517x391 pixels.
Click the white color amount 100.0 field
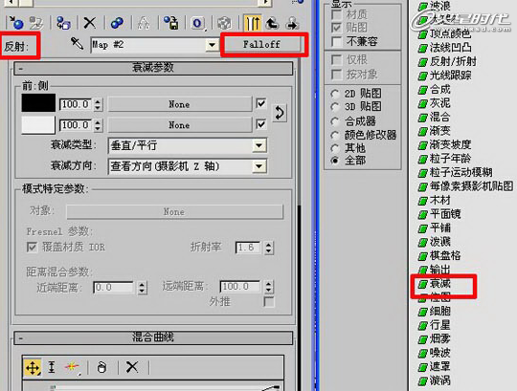pos(76,125)
